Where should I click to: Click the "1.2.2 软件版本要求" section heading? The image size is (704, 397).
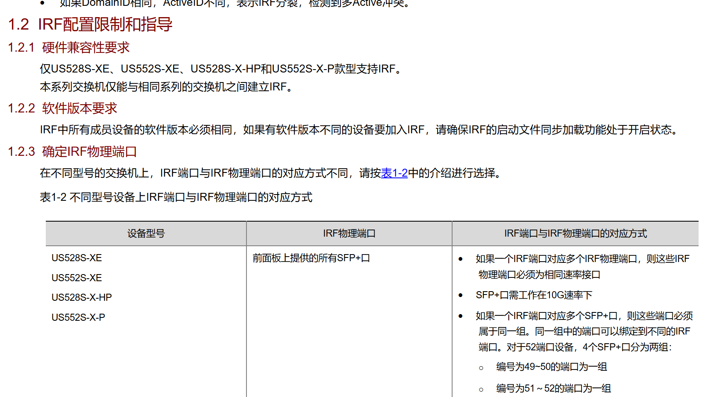62,108
